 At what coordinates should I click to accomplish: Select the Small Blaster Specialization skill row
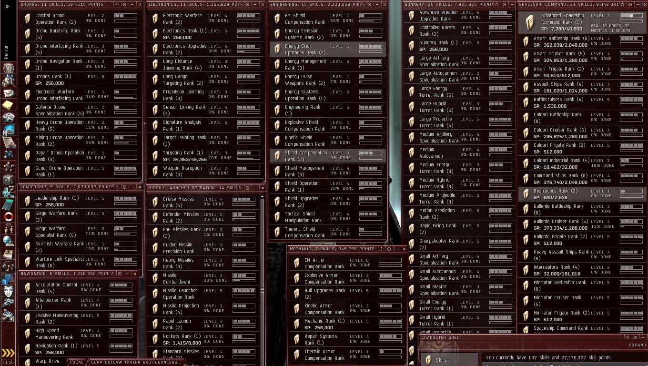[460, 290]
